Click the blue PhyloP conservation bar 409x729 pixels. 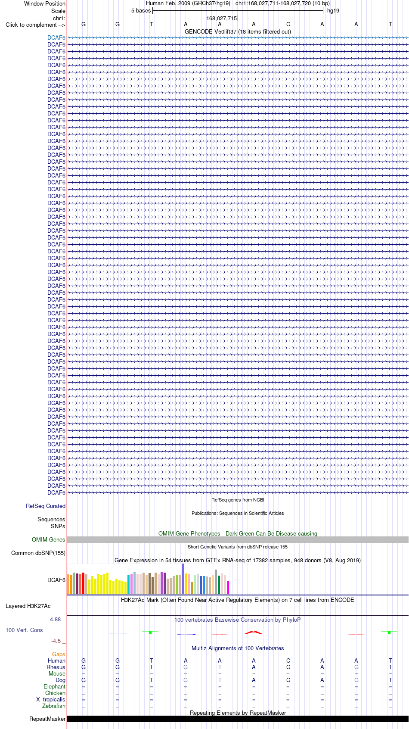tap(186, 634)
